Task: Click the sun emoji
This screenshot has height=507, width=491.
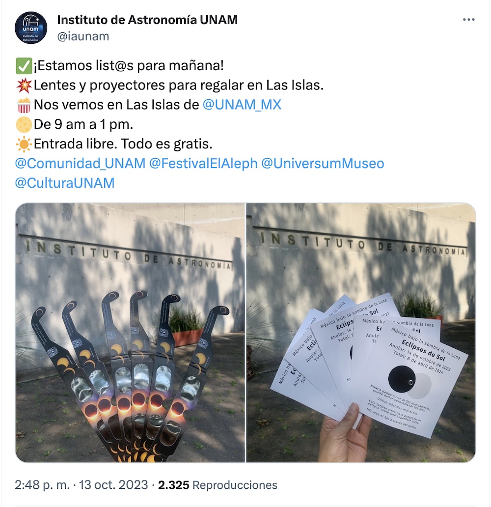Action: pyautogui.click(x=24, y=144)
